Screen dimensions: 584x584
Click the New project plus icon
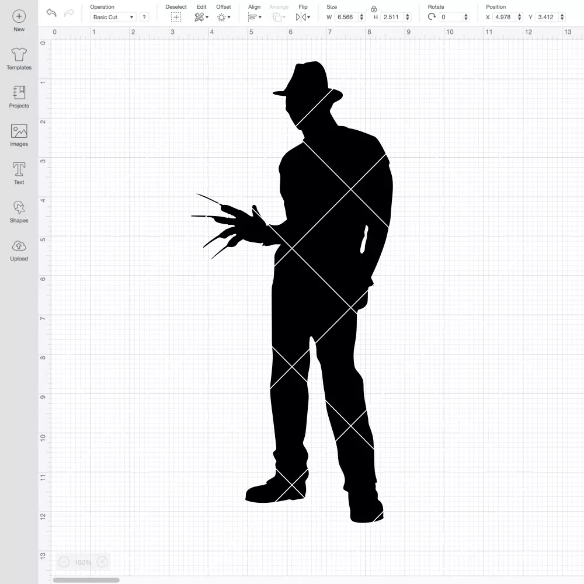[19, 16]
